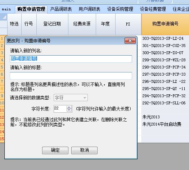
Task: Open the data type dropdown showing 字符
Action: point(71,98)
